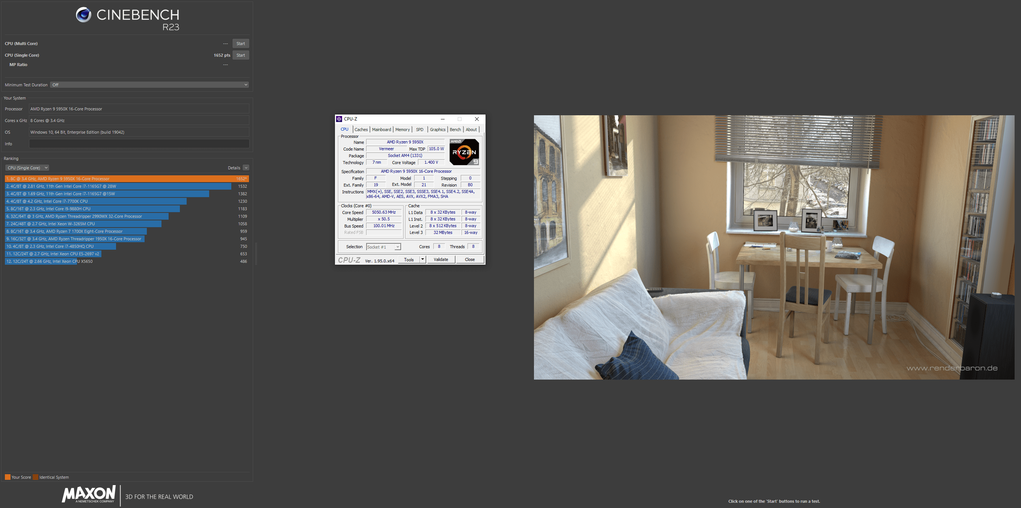Switch to the CPU tab in CPU-Z
This screenshot has width=1021, height=508.
344,129
